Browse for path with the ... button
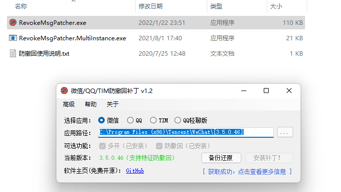Image resolution: width=341 pixels, height=192 pixels. point(285,132)
